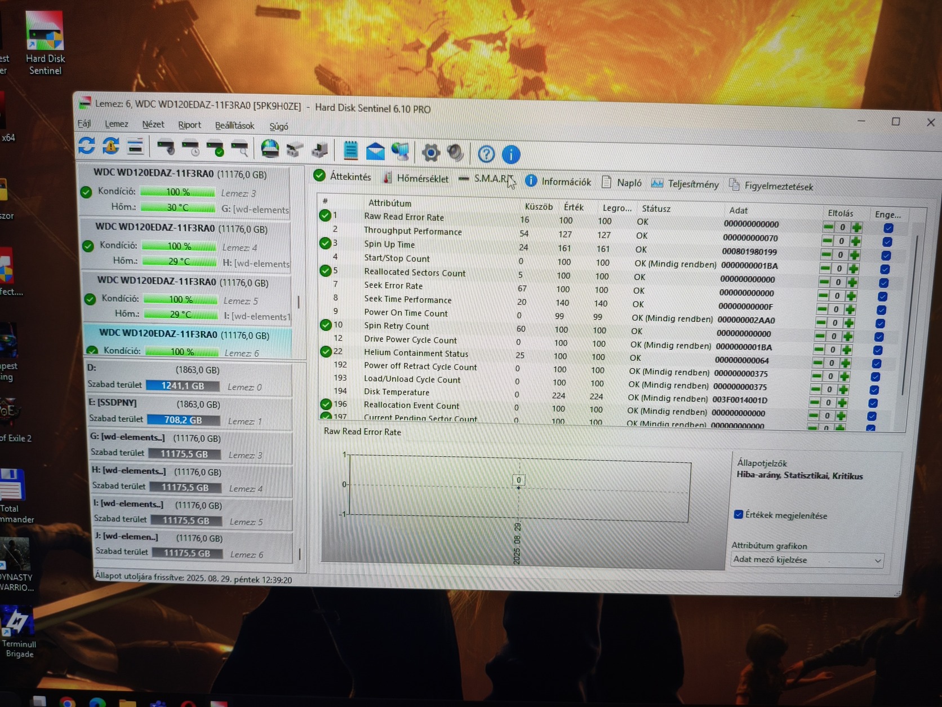Screen dimensions: 942x707
Task: Click the disk with speaker test icon
Action: point(166,147)
